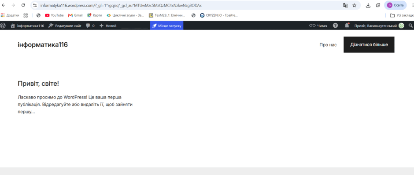Open the Усі закладки bookmarks folder
Screen dimensions: 414x175
402,15
